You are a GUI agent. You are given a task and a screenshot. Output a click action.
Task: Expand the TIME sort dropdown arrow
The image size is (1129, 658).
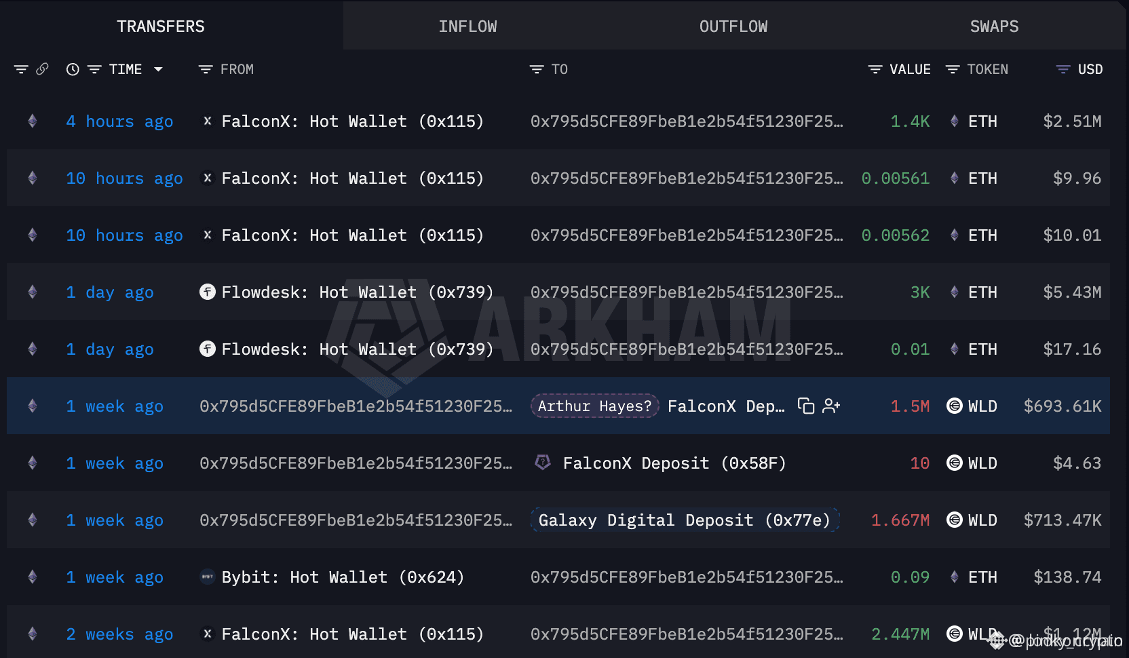pyautogui.click(x=158, y=69)
